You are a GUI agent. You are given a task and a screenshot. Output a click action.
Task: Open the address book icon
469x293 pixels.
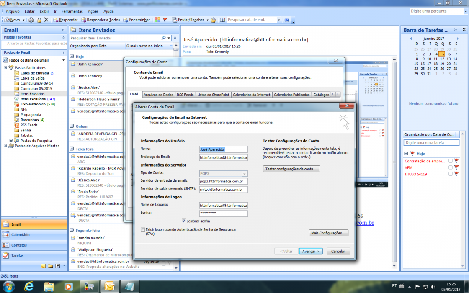tap(222, 20)
